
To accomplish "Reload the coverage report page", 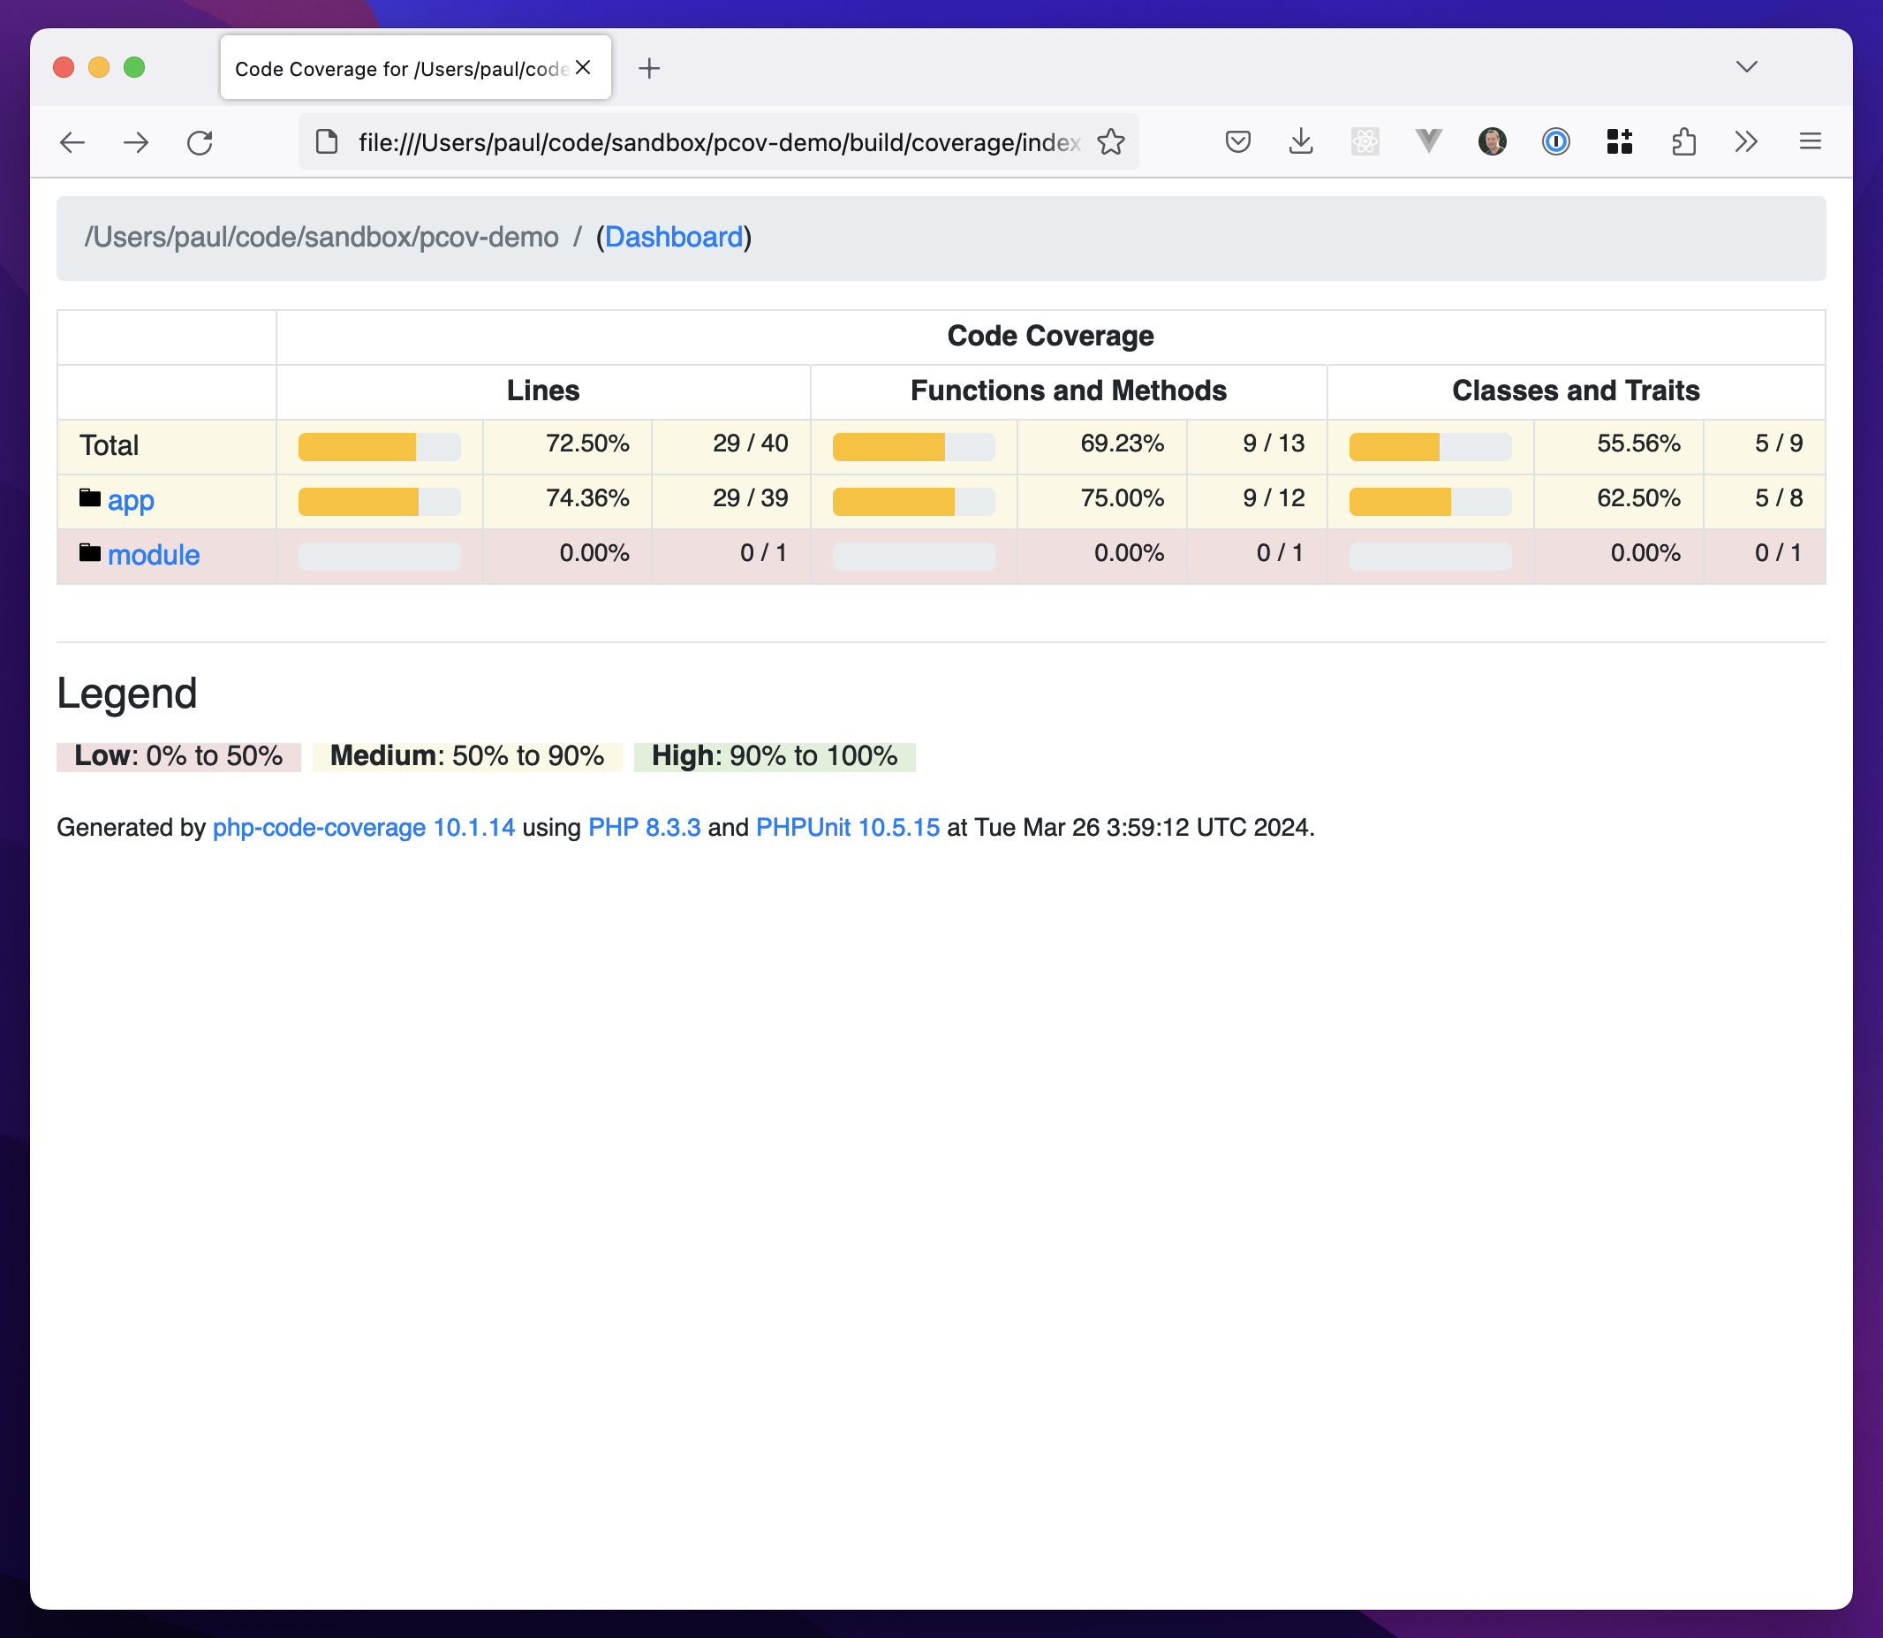I will click(x=200, y=141).
